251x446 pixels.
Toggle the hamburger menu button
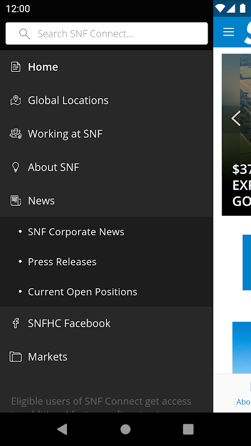229,32
